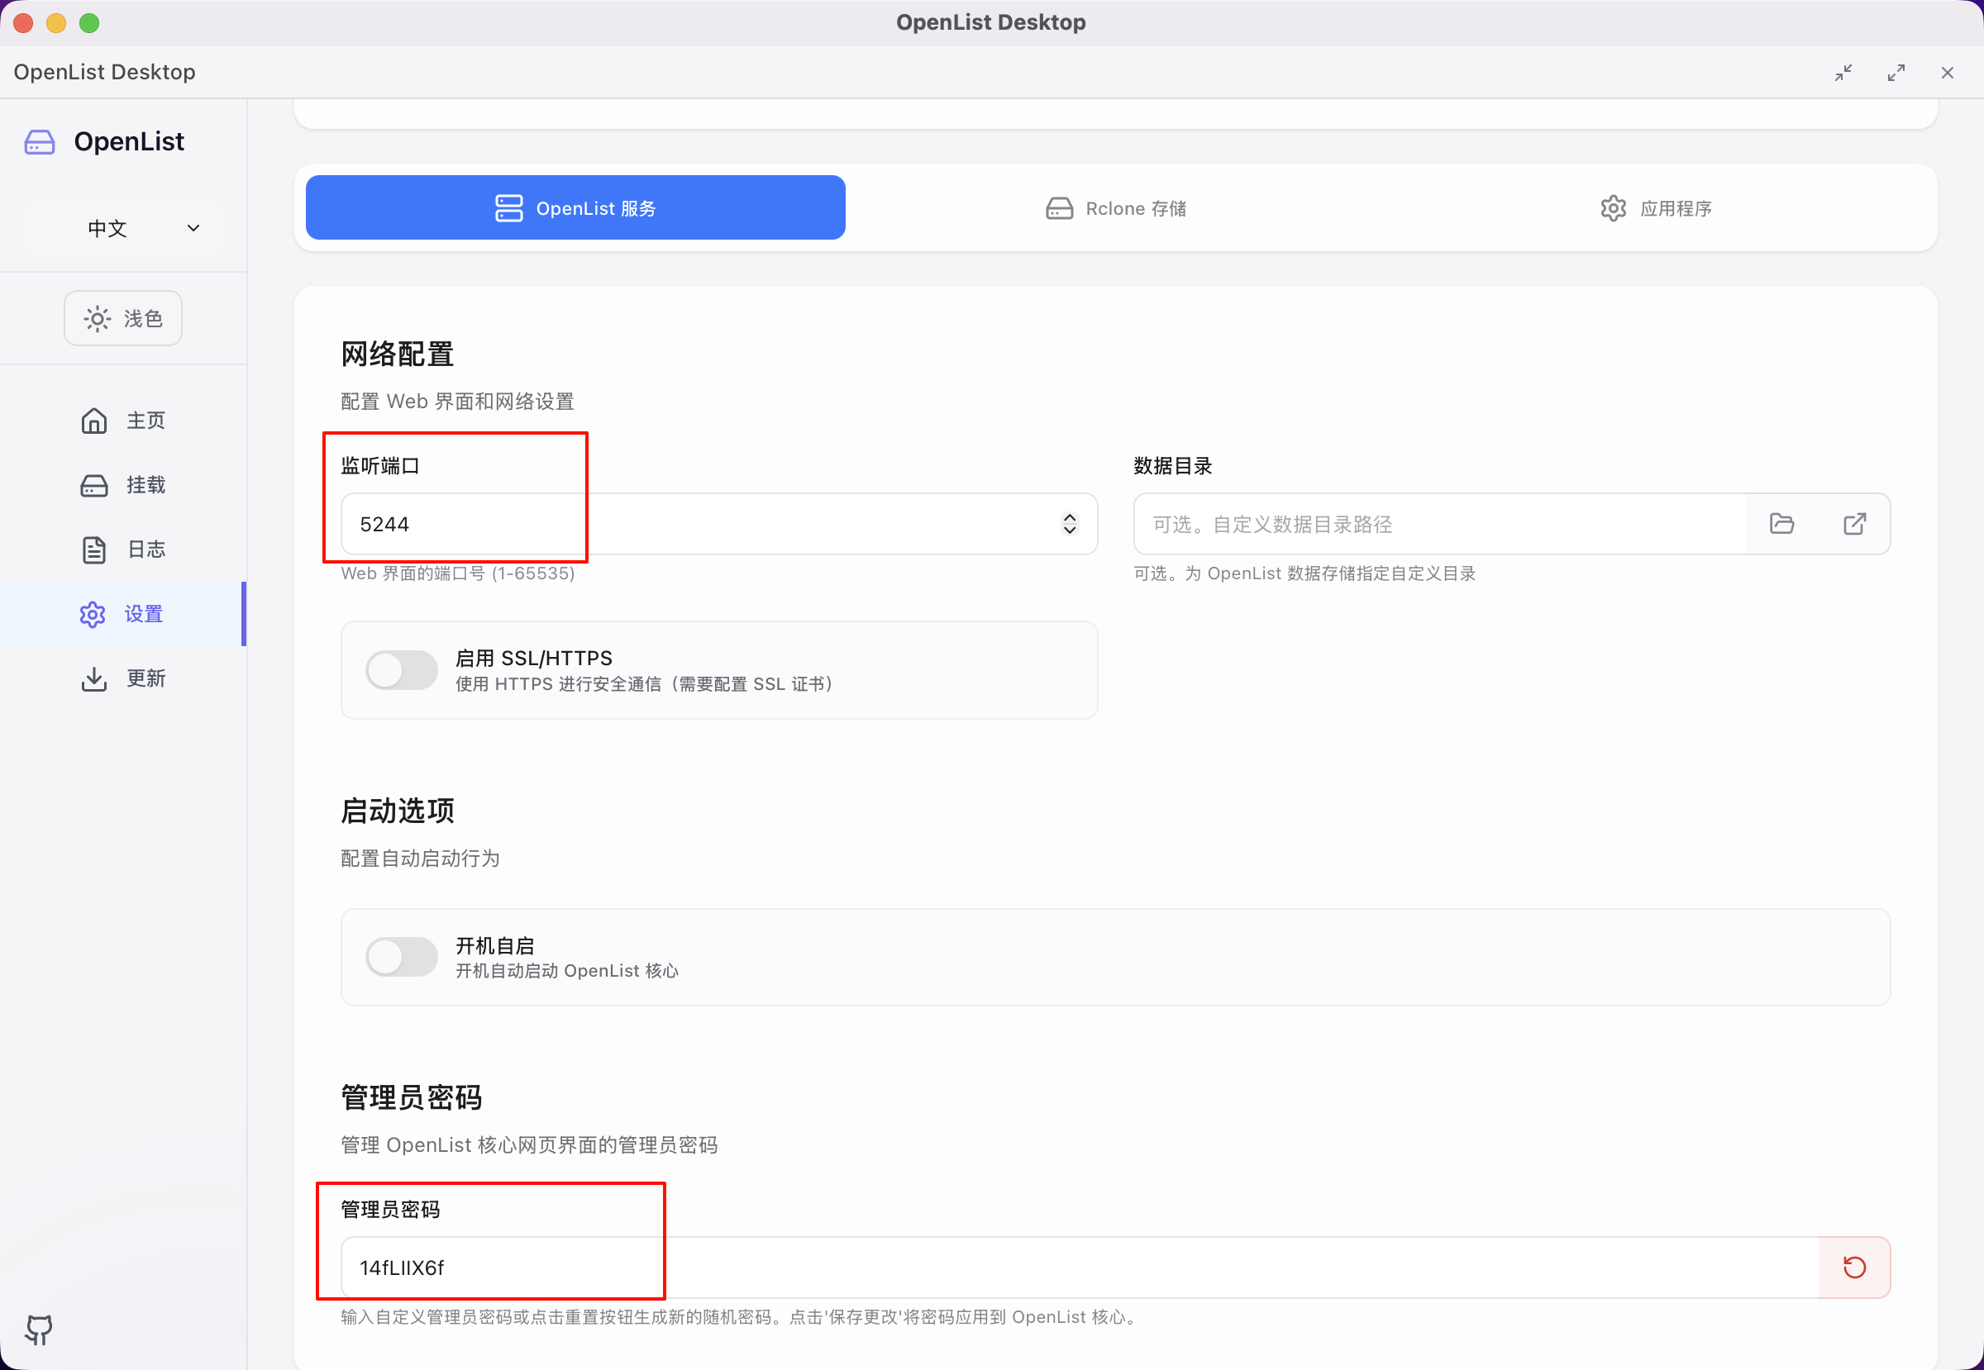Click the OpenList 服务 tab button
This screenshot has width=1984, height=1370.
(x=575, y=207)
